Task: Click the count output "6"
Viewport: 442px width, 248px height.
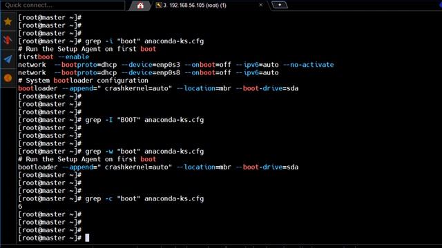Action: tap(20, 207)
